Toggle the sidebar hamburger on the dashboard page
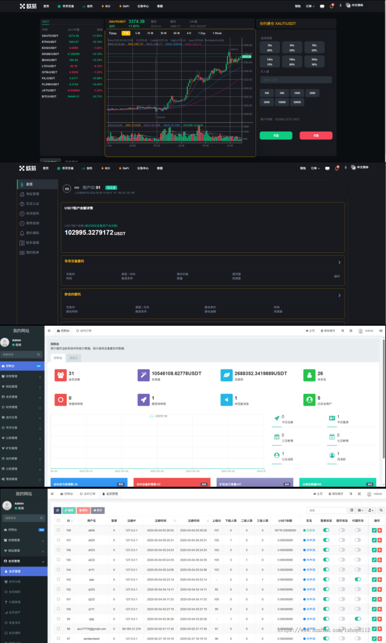Viewport: 386px width, 643px height. [49, 331]
